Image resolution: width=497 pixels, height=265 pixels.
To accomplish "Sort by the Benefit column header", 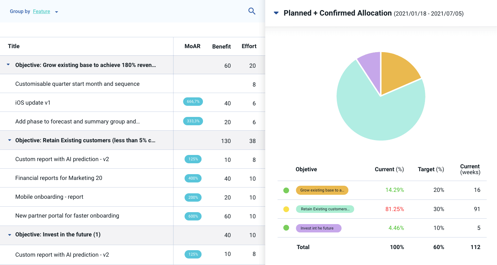I will (221, 46).
